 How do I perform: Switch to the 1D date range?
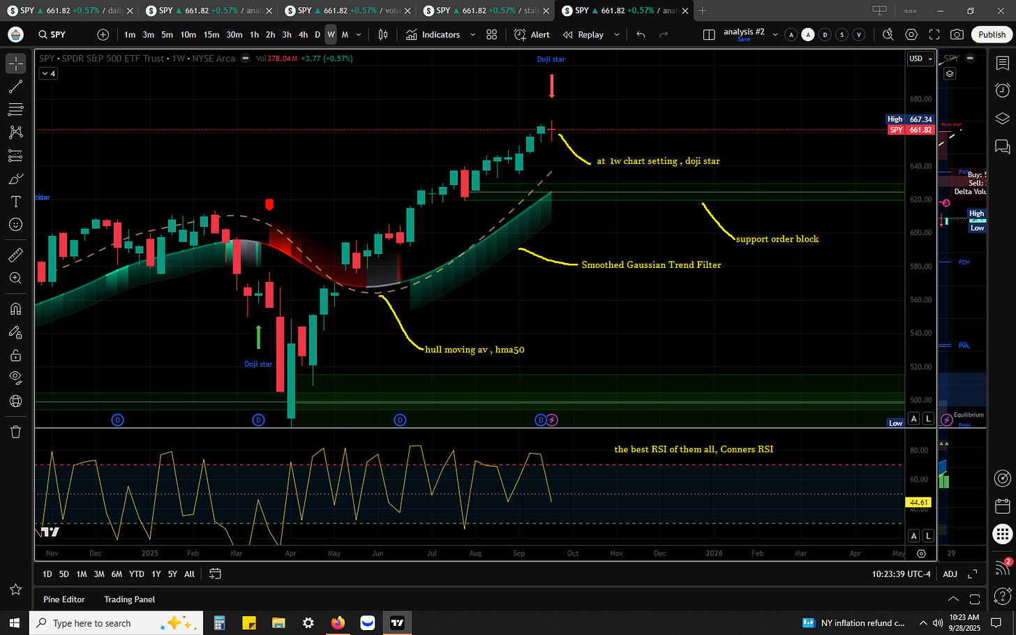pyautogui.click(x=47, y=574)
